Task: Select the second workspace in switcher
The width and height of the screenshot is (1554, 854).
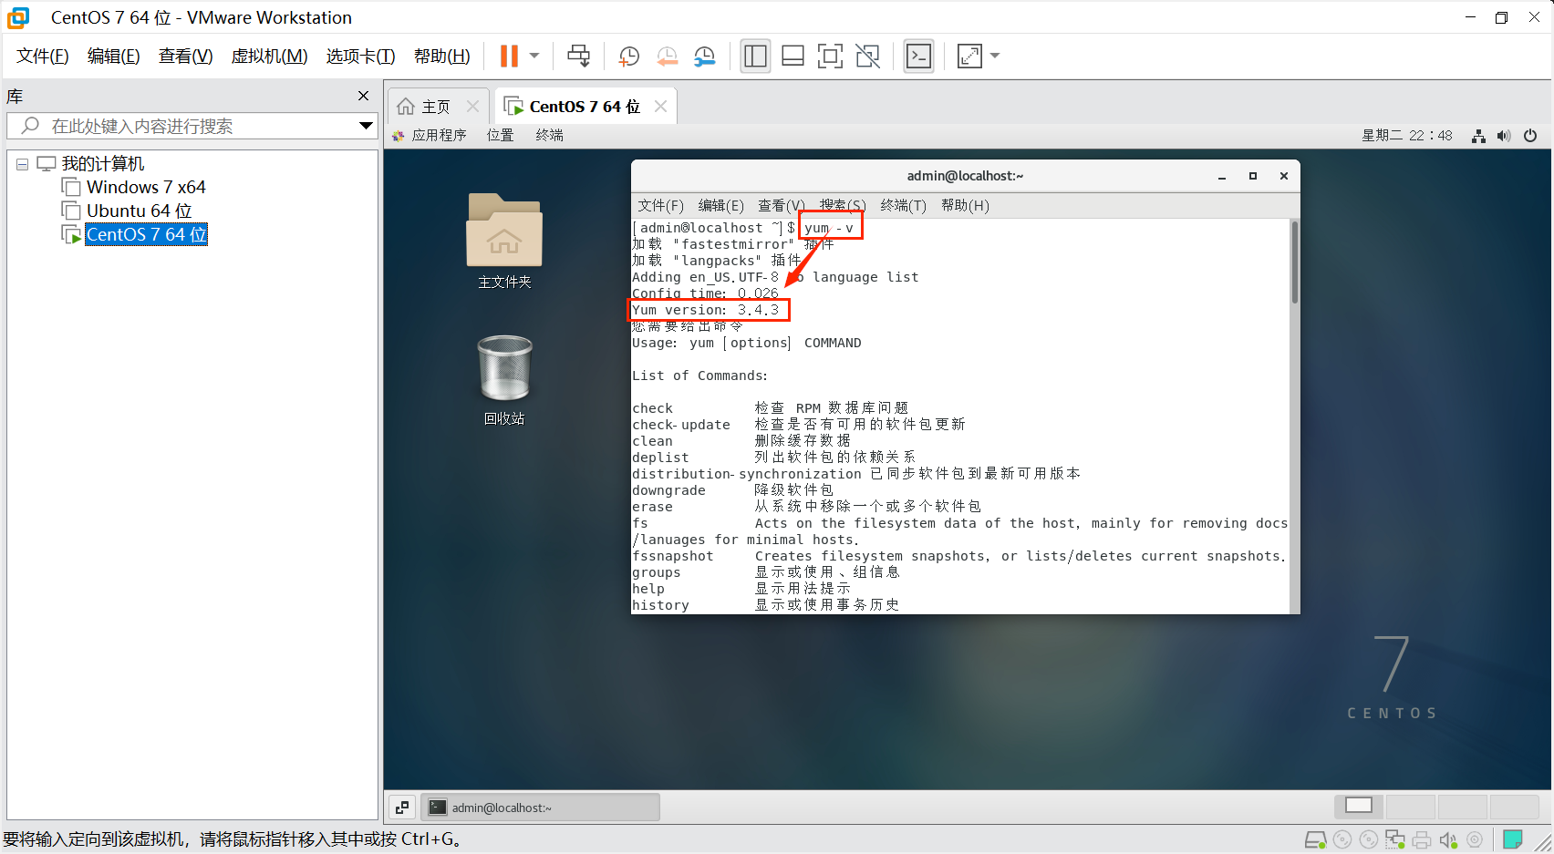Action: [x=1410, y=806]
